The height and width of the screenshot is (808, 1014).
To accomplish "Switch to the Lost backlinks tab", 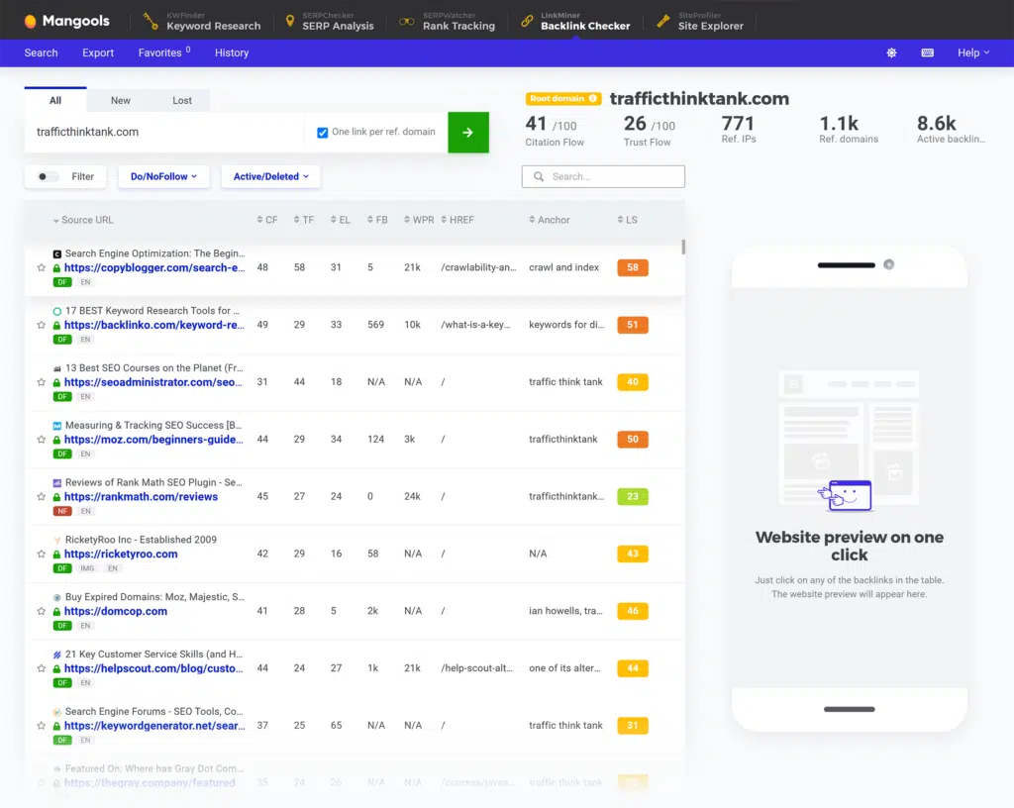I will 182,101.
